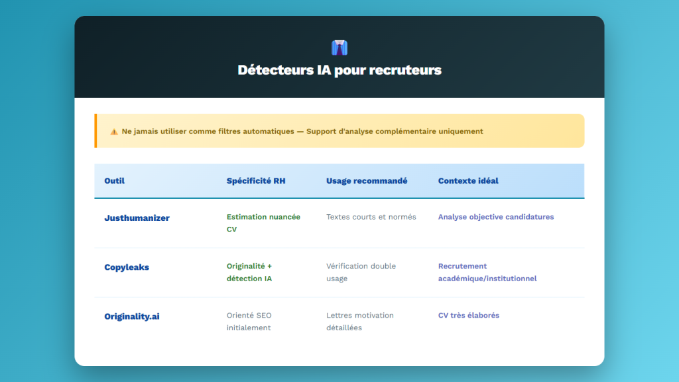Click the warning text "Ne jamais utiliser comme filtres automatiques"
The image size is (679, 382).
208,131
